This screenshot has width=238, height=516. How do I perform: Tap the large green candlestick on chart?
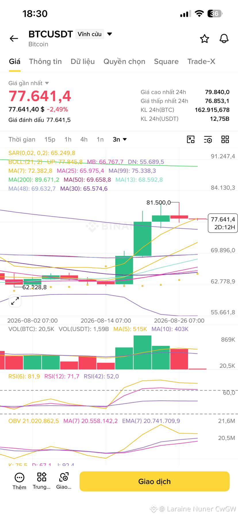tap(143, 239)
